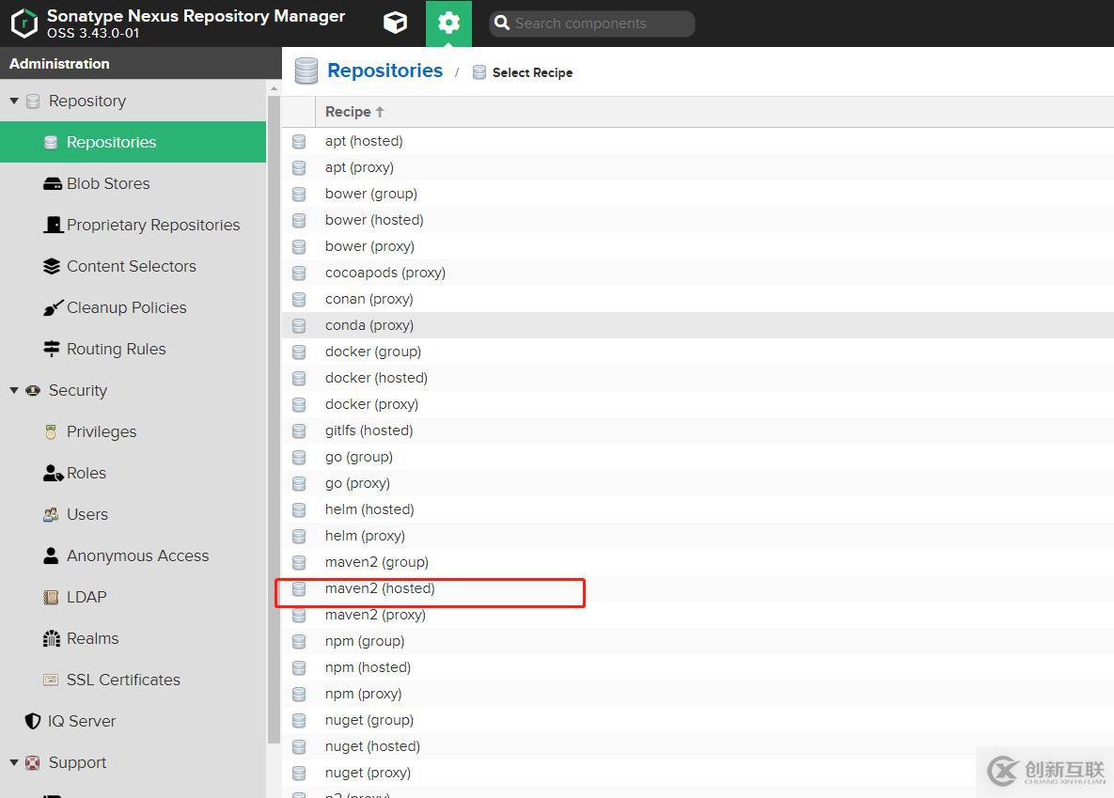The image size is (1114, 798).
Task: Choose the conan (proxy) recipe
Action: pos(698,299)
